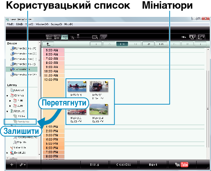The image size is (211, 171).
Task: Open the wrench tools dropdown
Action: (22, 164)
